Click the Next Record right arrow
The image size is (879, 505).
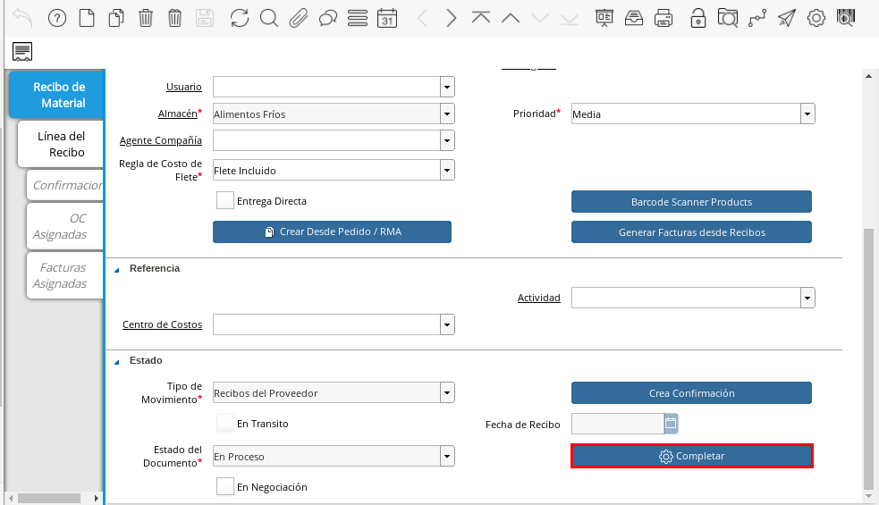452,18
